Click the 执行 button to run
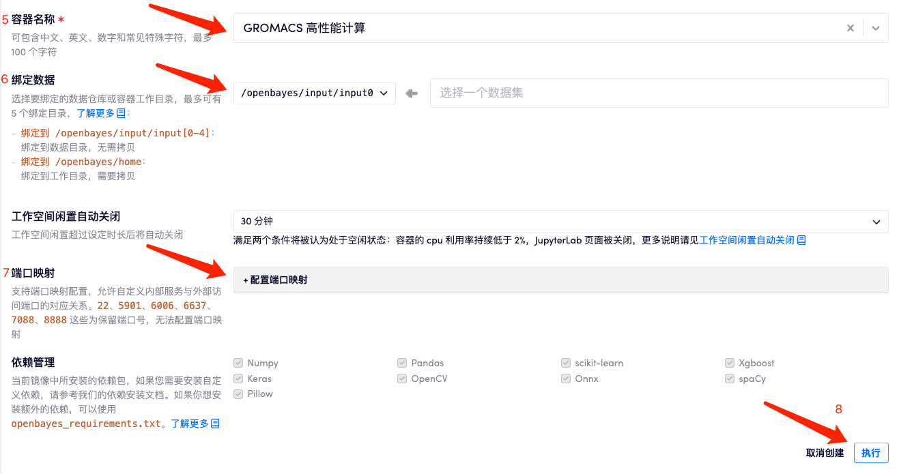Image resolution: width=899 pixels, height=474 pixels. 872,452
